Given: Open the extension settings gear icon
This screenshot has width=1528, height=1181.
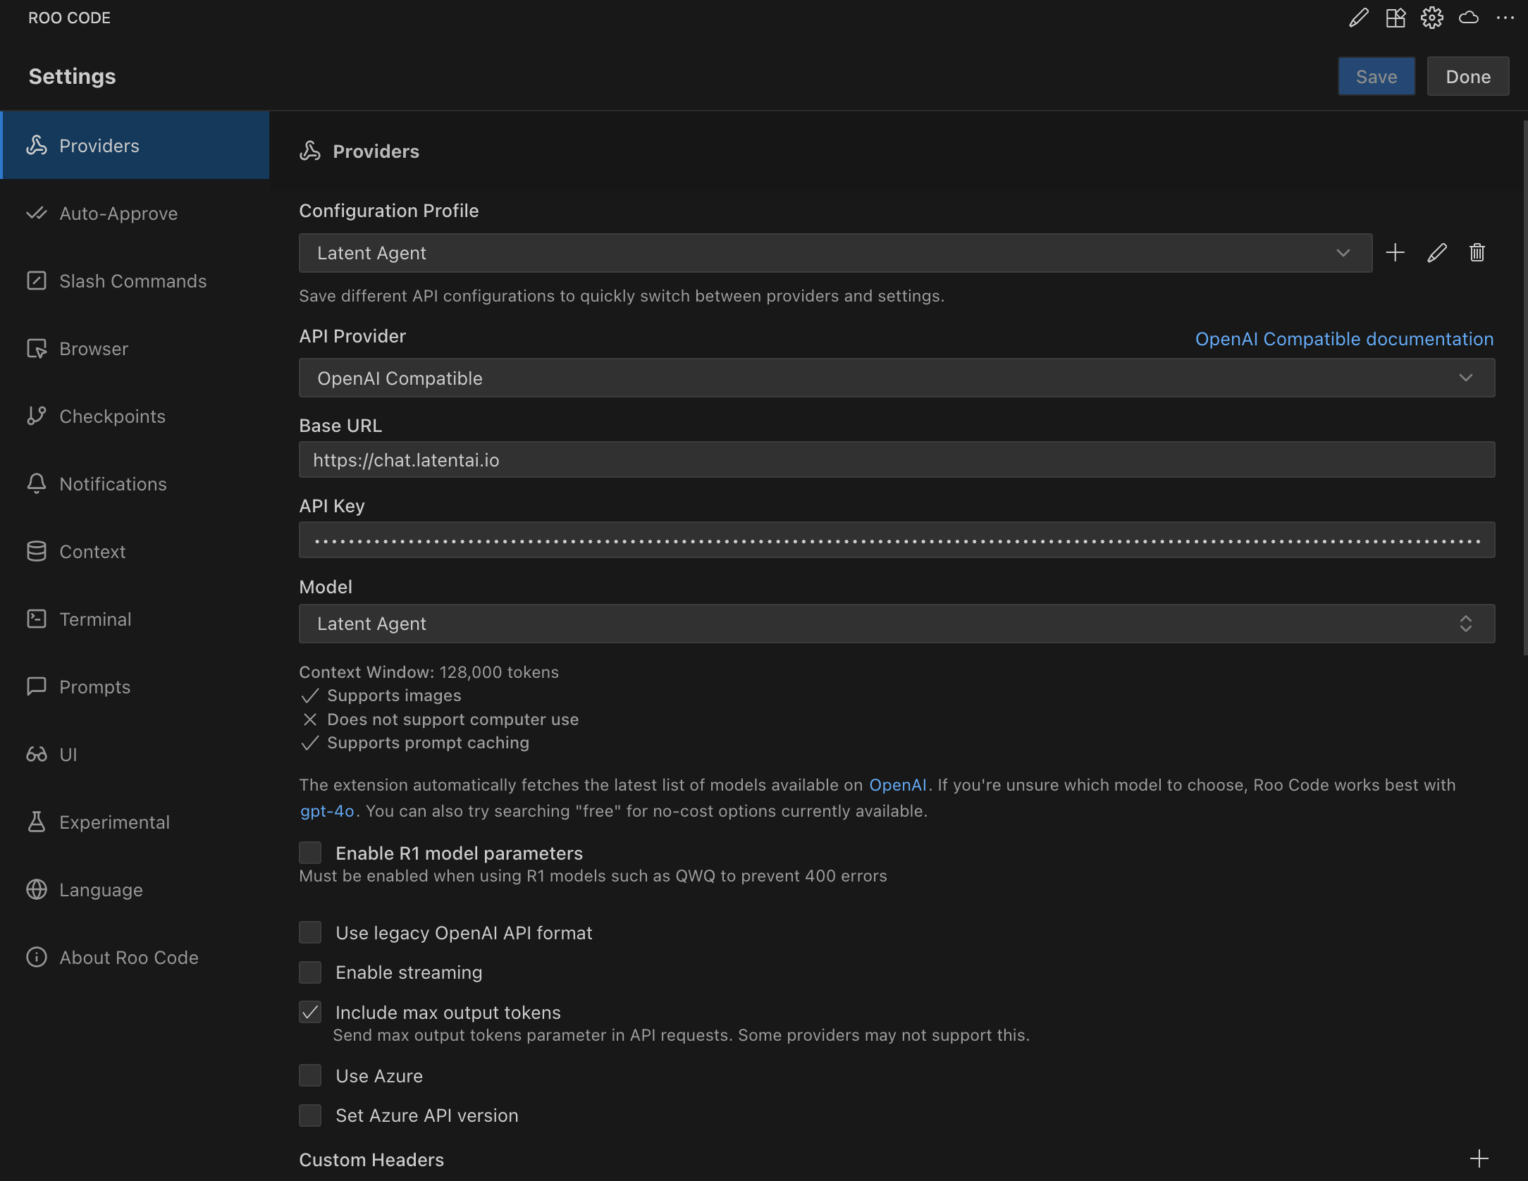Looking at the screenshot, I should 1432,18.
